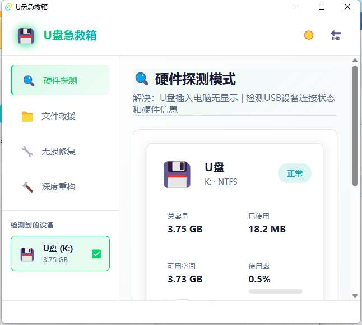
Task: Click the 使用率 label
Action: [259, 267]
